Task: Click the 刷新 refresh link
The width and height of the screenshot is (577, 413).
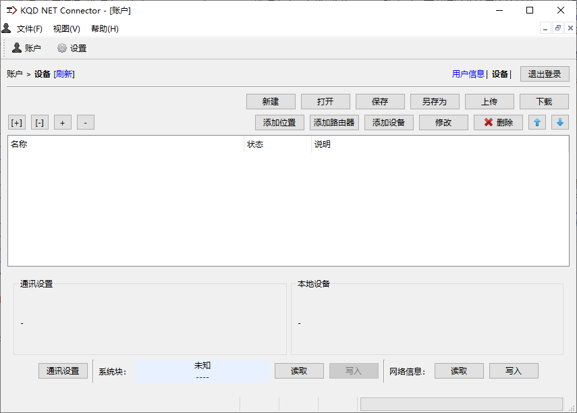Action: (65, 74)
